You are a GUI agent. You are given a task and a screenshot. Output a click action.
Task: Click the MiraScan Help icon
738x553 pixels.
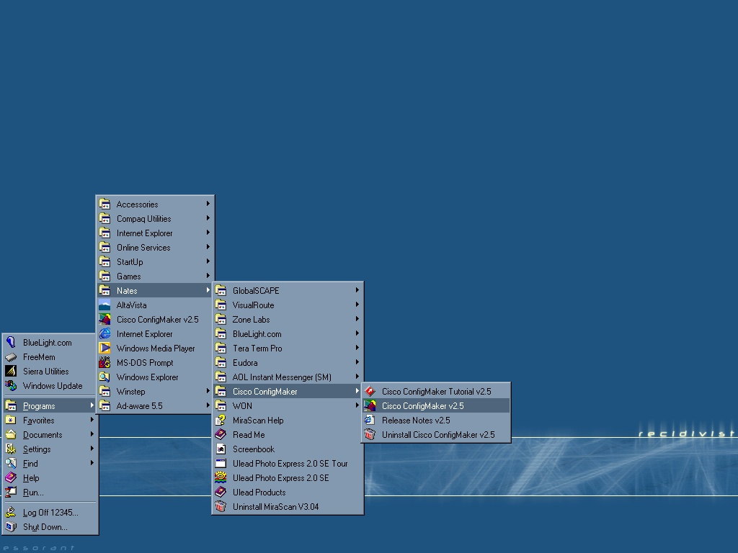coord(221,421)
